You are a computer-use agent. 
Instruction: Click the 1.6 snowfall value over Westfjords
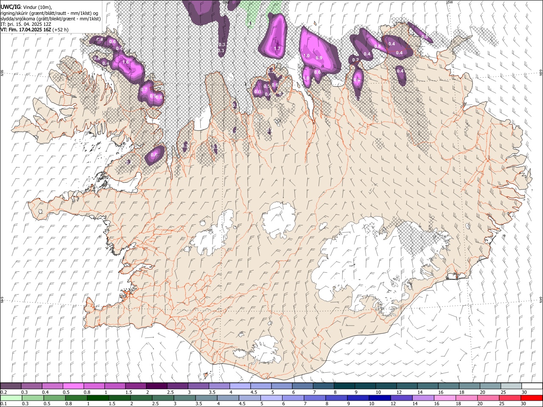(x=125, y=62)
